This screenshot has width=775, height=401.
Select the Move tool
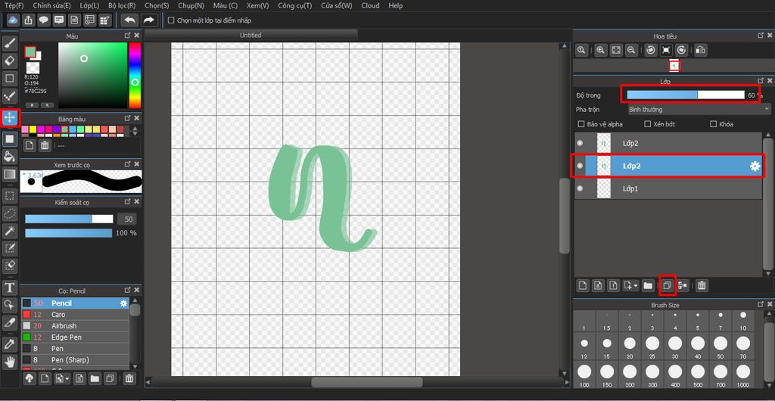[x=9, y=117]
